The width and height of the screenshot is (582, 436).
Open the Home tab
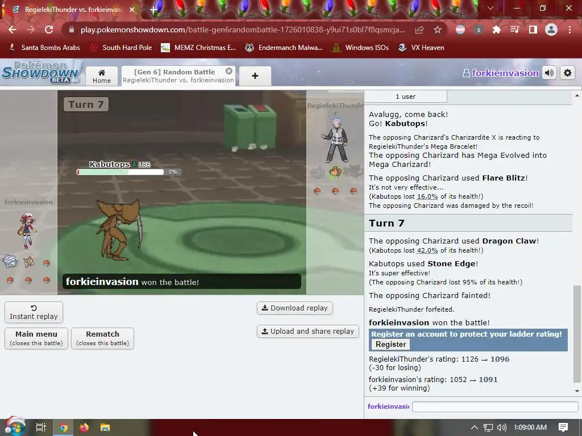102,76
